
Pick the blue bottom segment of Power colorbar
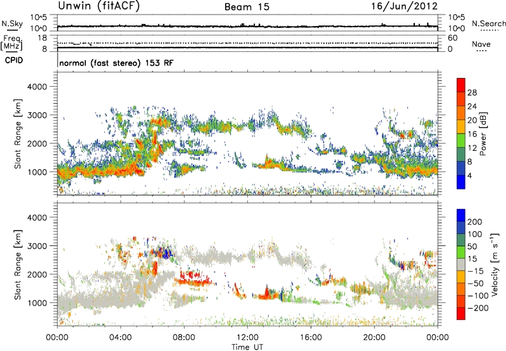point(461,182)
